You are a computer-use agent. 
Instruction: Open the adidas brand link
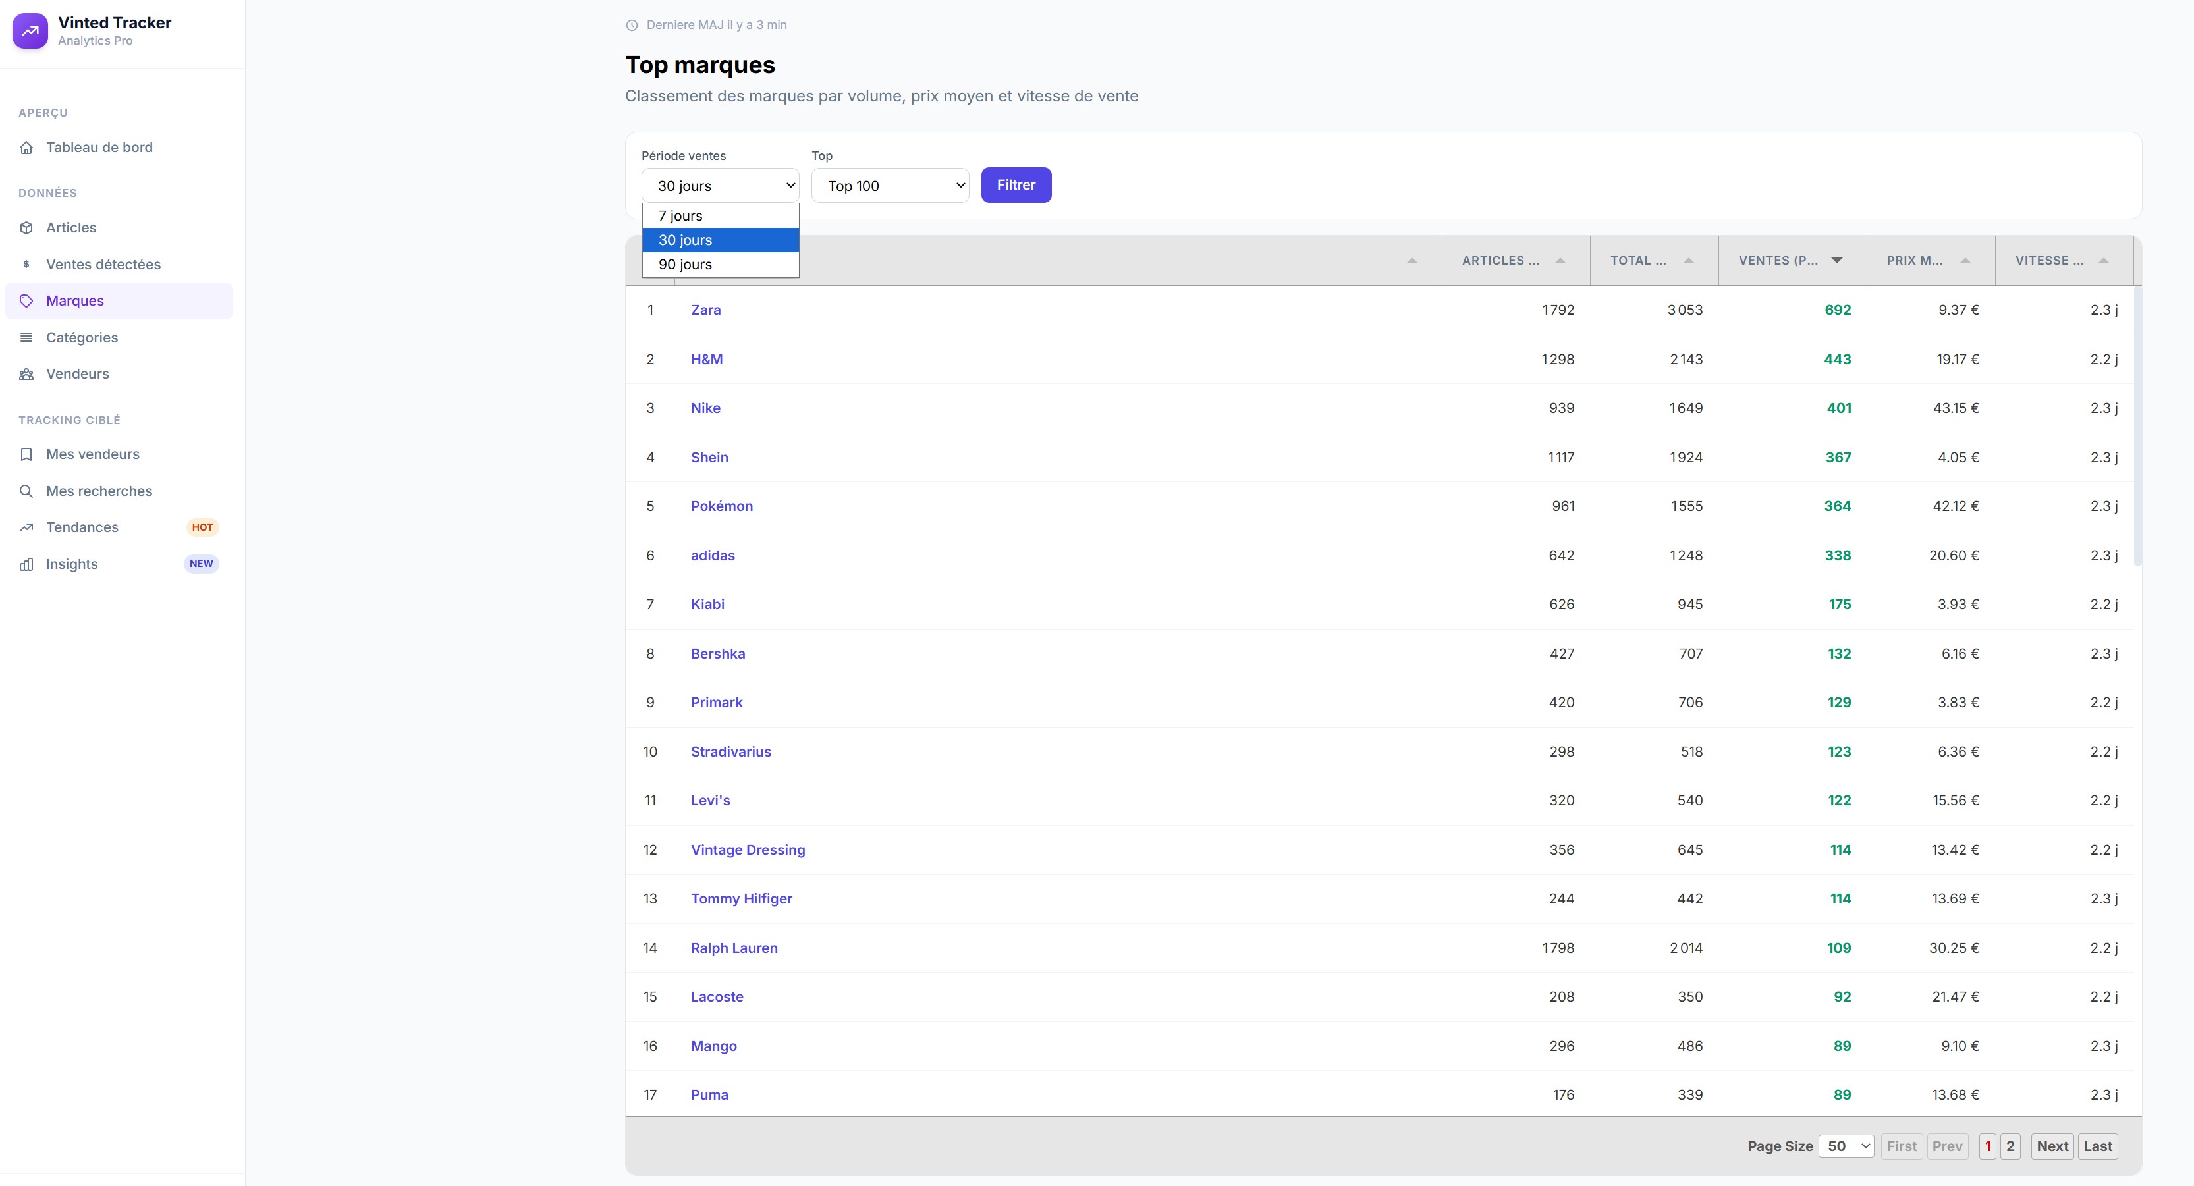click(x=712, y=555)
